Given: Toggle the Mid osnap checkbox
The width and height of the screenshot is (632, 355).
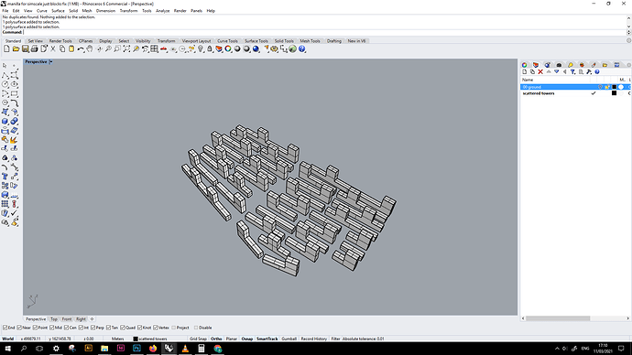Looking at the screenshot, I should coord(51,328).
